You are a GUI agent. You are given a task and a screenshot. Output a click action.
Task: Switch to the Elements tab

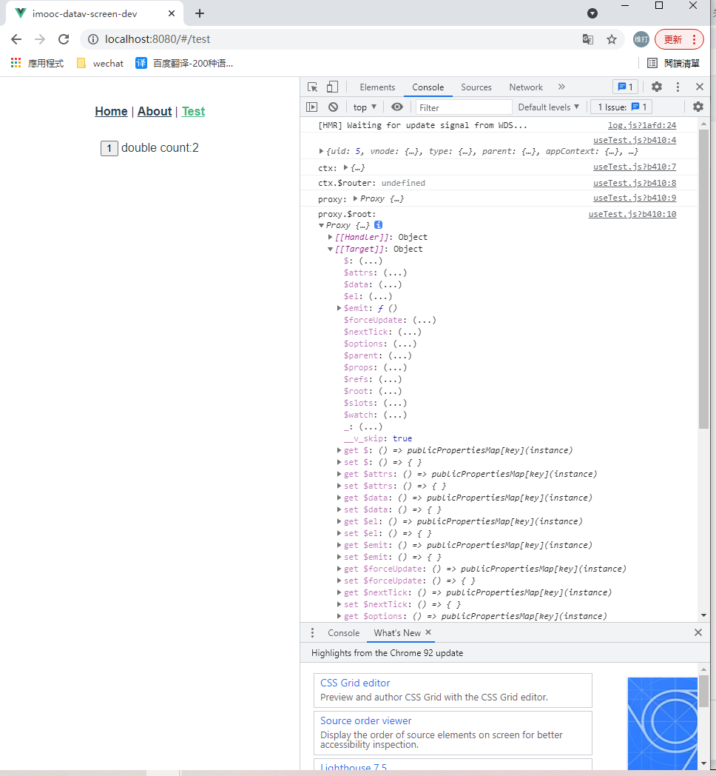click(377, 87)
